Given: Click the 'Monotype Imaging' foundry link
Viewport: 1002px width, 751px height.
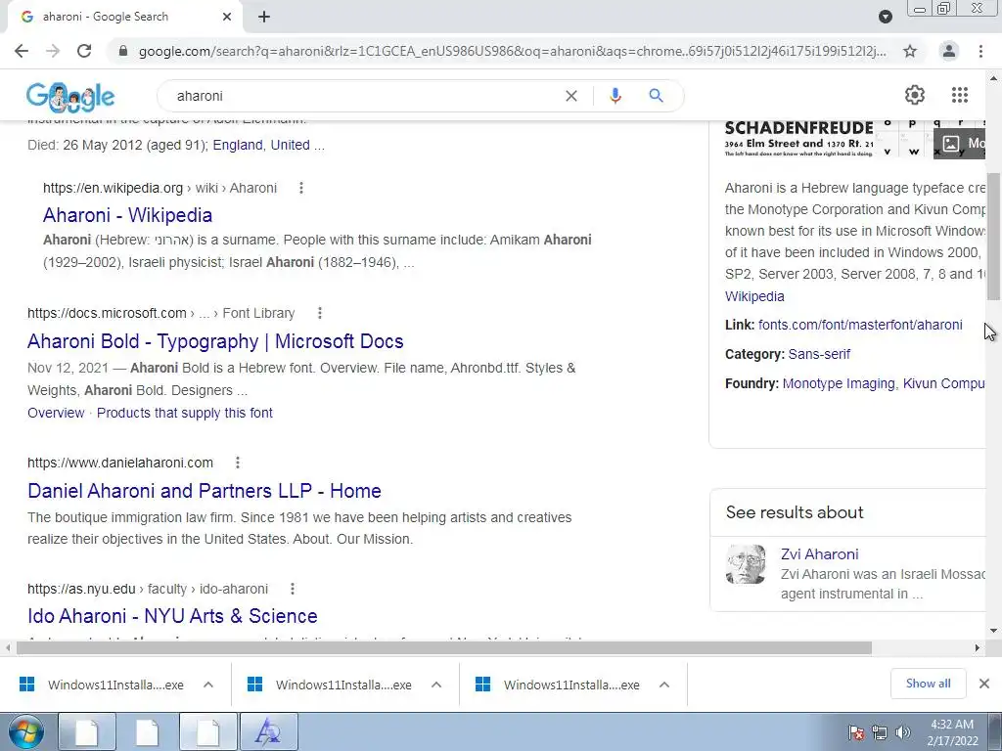Looking at the screenshot, I should [x=839, y=383].
